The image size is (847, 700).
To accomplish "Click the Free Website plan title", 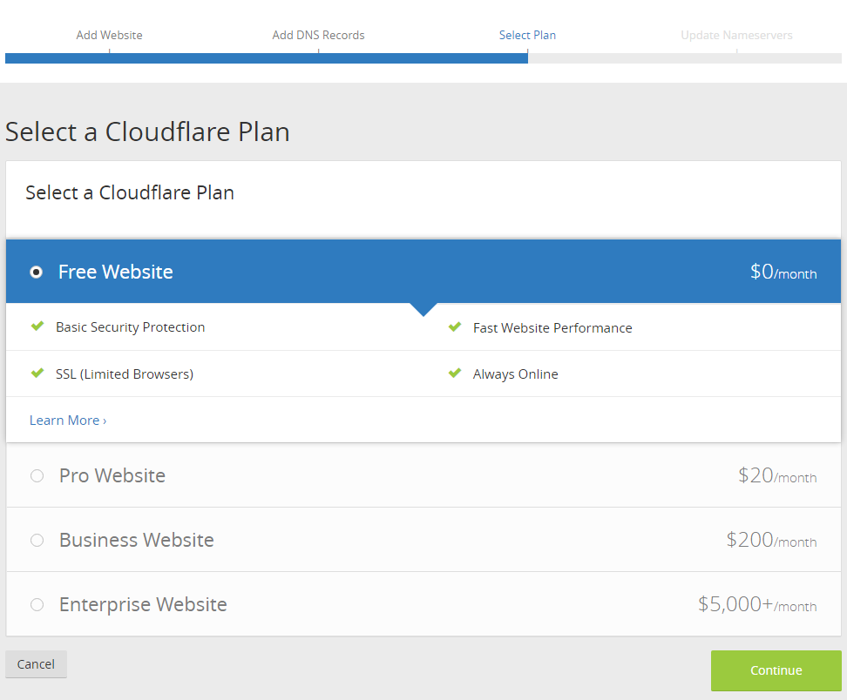I will [x=116, y=272].
